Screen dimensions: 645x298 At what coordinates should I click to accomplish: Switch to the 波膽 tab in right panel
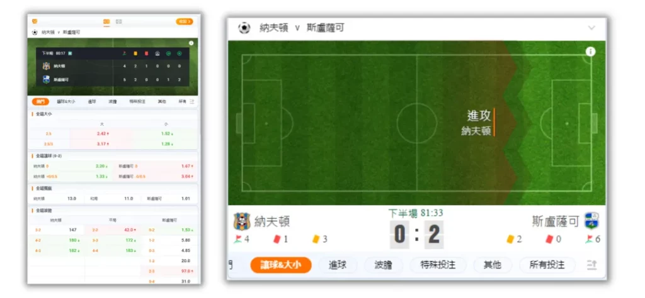pos(383,265)
